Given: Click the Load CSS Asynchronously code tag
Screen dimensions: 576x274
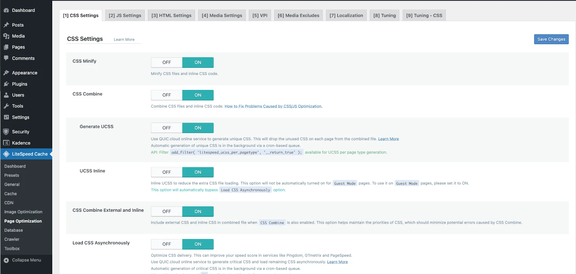Looking at the screenshot, I should click(x=246, y=190).
